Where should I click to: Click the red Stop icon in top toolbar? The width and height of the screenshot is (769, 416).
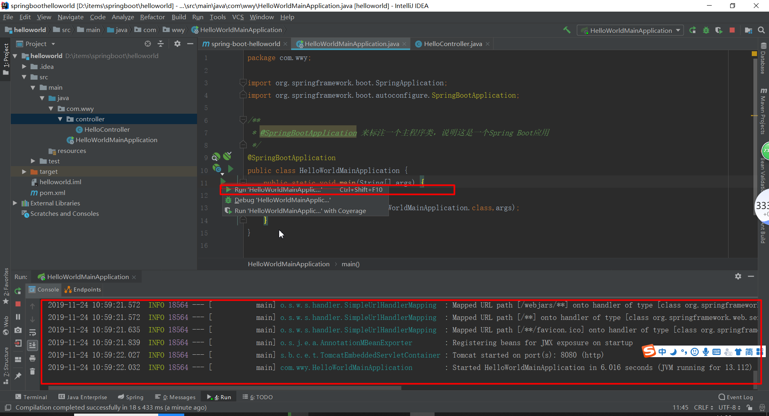point(732,30)
